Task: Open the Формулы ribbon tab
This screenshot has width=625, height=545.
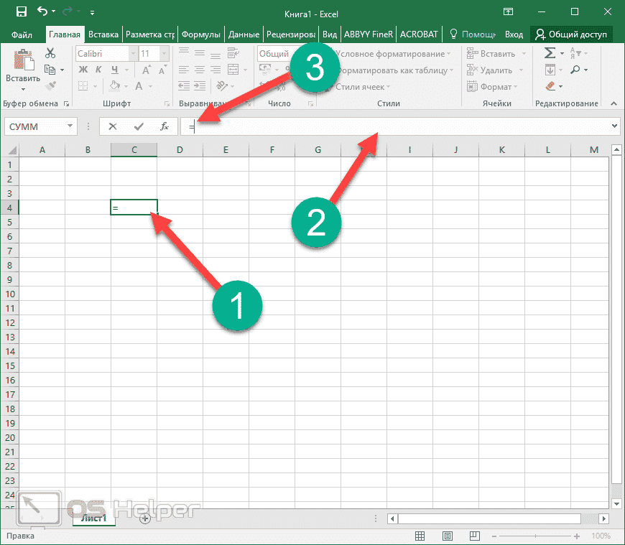Action: click(x=200, y=34)
